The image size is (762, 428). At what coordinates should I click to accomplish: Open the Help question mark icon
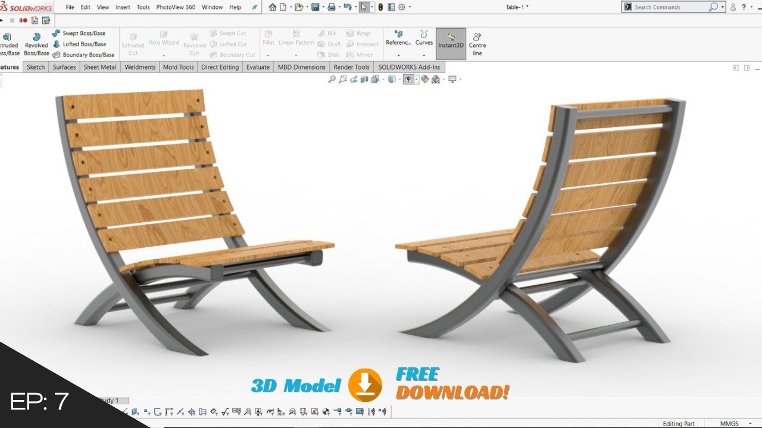(744, 7)
